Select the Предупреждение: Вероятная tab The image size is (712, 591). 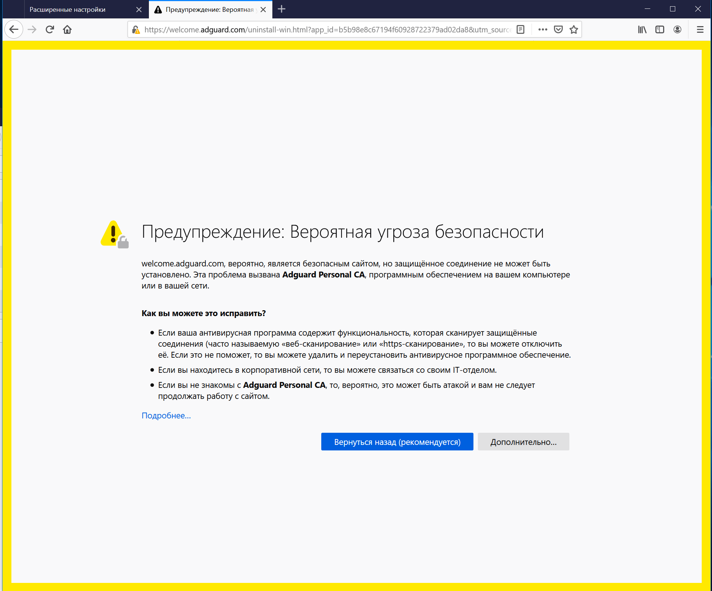click(210, 10)
